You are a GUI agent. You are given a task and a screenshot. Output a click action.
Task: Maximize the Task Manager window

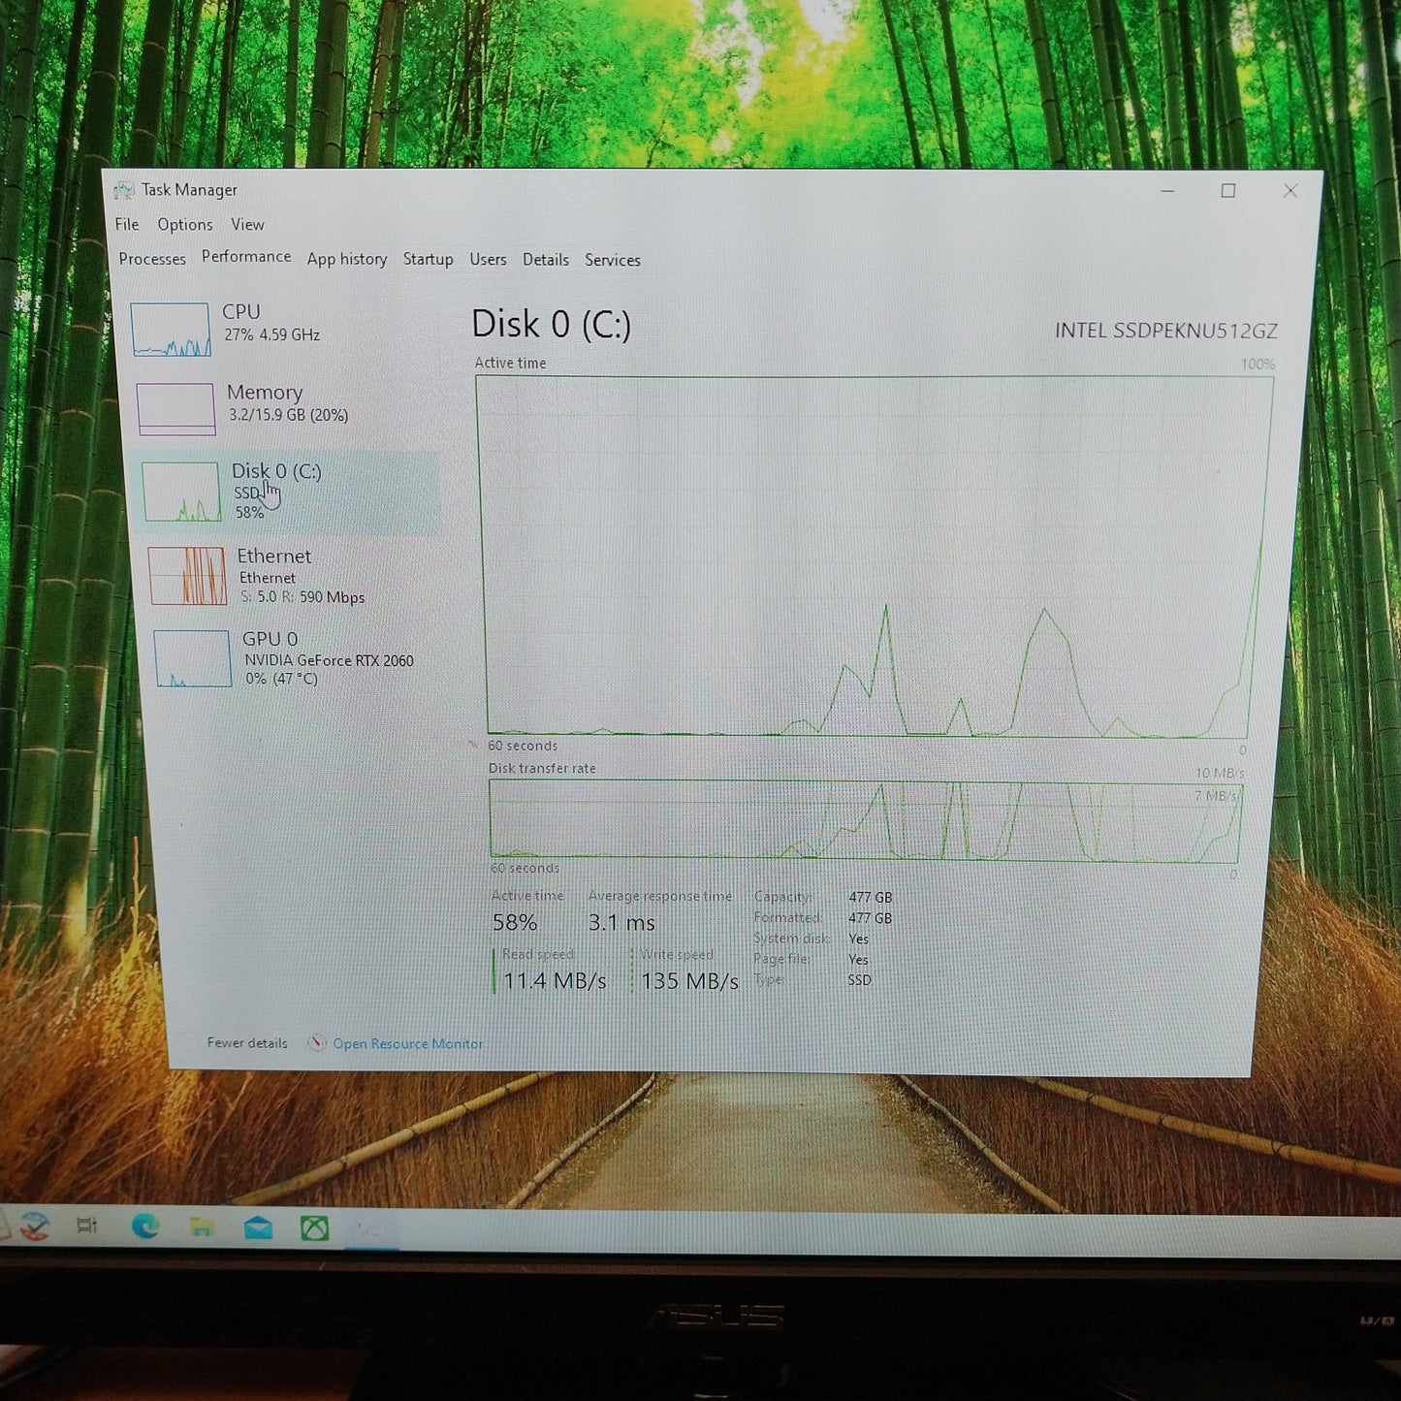(1228, 191)
